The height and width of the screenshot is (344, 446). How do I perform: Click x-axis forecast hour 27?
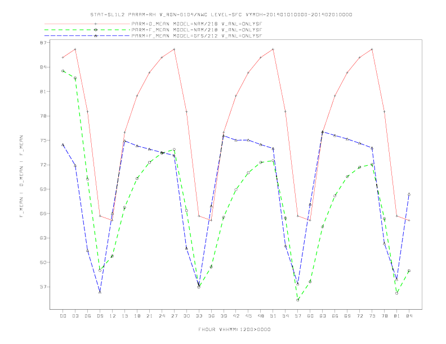(174, 316)
